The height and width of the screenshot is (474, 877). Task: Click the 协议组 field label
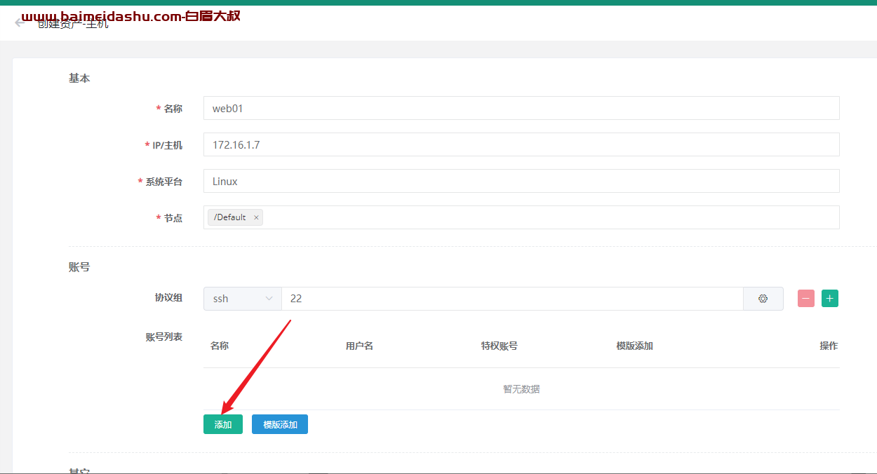click(168, 298)
